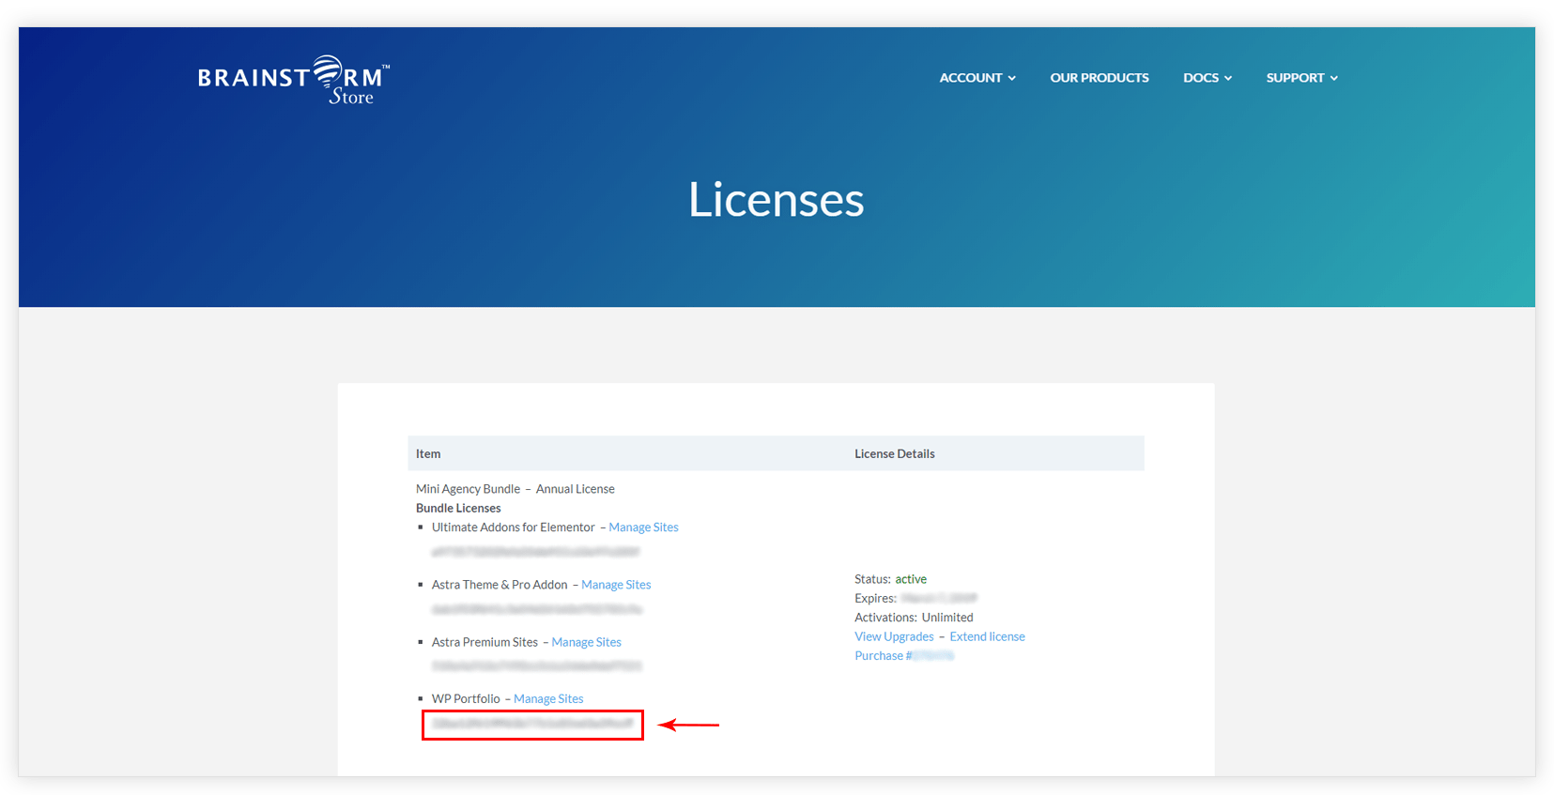
Task: Open the OUR PRODUCTS page
Action: [1100, 78]
